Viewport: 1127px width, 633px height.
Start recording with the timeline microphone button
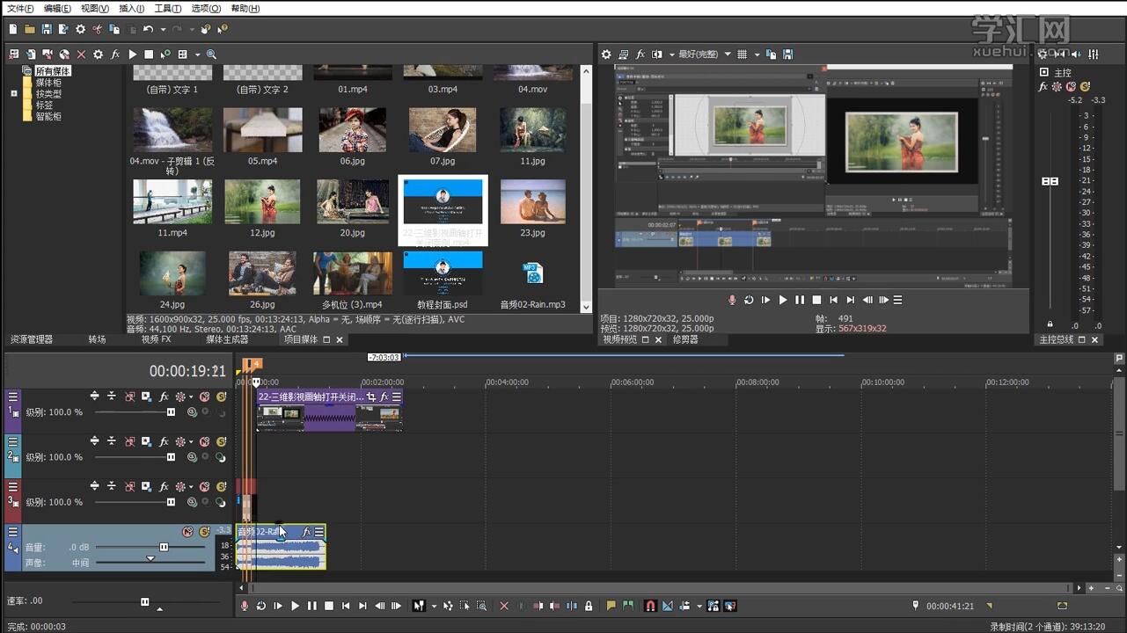245,606
